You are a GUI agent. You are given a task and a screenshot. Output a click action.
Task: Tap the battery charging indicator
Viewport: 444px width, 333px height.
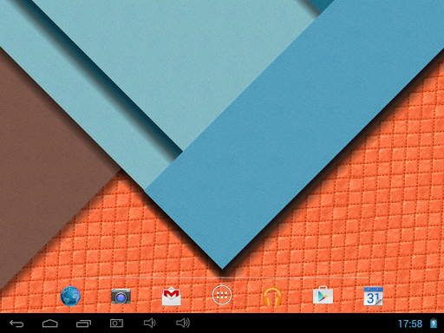click(x=434, y=323)
